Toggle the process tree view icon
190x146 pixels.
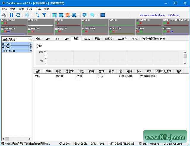tap(37, 15)
